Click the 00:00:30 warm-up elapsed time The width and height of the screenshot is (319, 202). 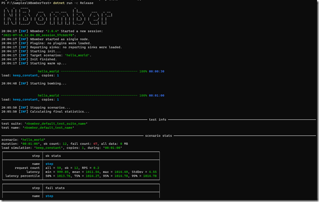pos(157,71)
